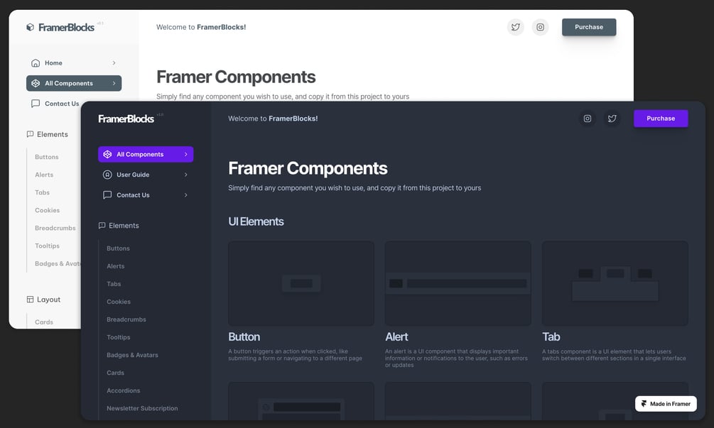Click the Layout section label in the light sidebar
Viewport: 714px width, 428px height.
49,300
